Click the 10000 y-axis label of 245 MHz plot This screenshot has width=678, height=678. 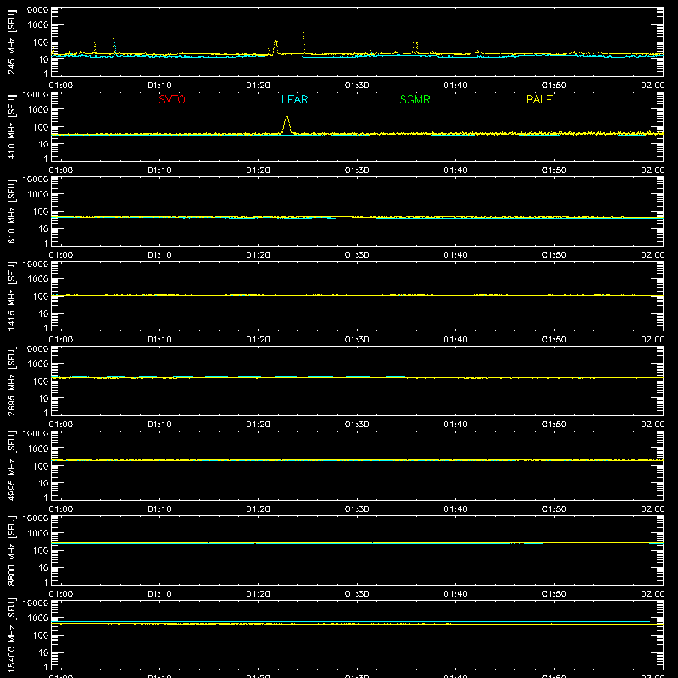(x=36, y=10)
